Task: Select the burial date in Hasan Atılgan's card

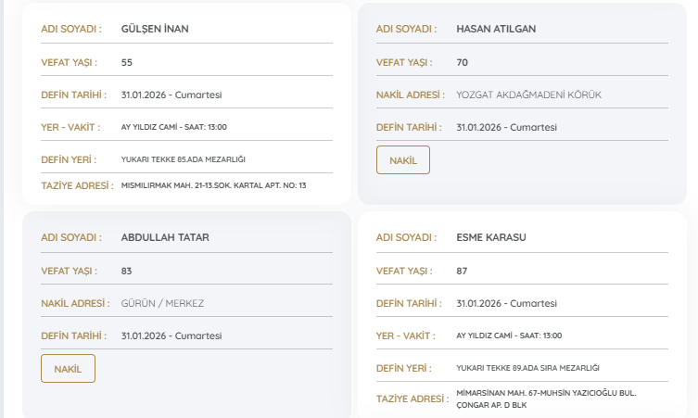Action: coord(507,127)
